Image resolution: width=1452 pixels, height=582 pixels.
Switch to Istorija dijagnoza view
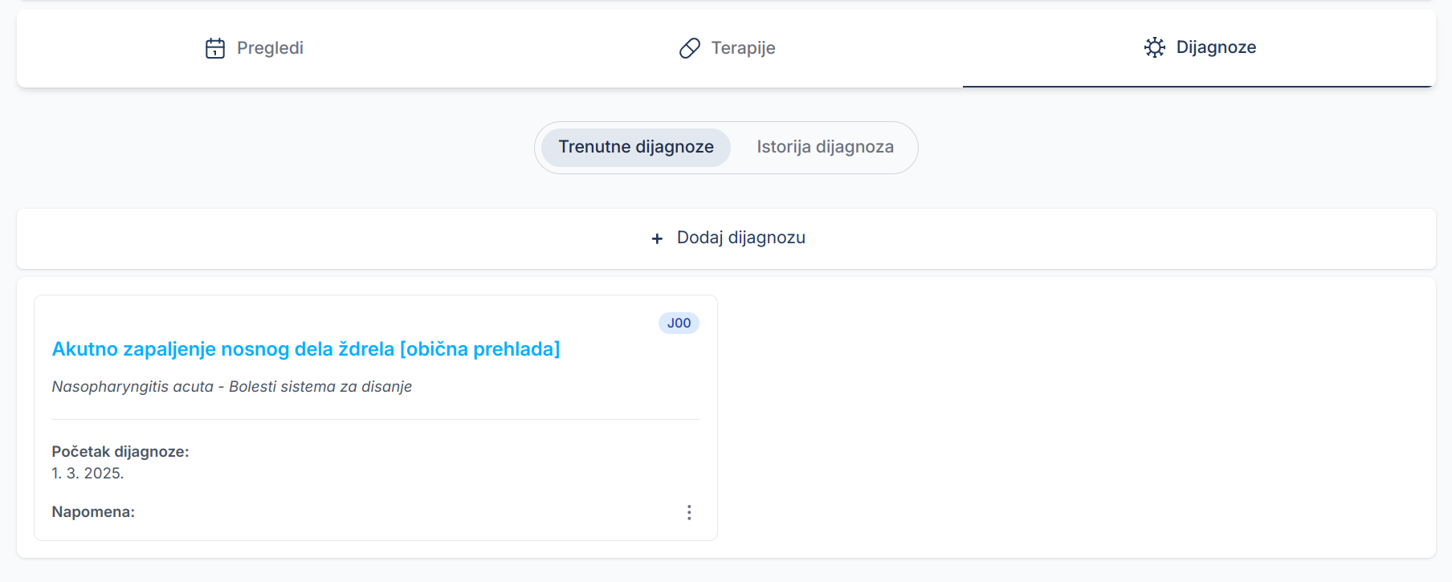pos(825,147)
